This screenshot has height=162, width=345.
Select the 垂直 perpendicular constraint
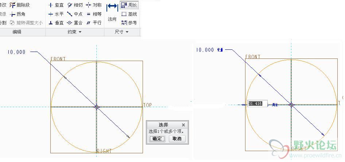click(56, 23)
